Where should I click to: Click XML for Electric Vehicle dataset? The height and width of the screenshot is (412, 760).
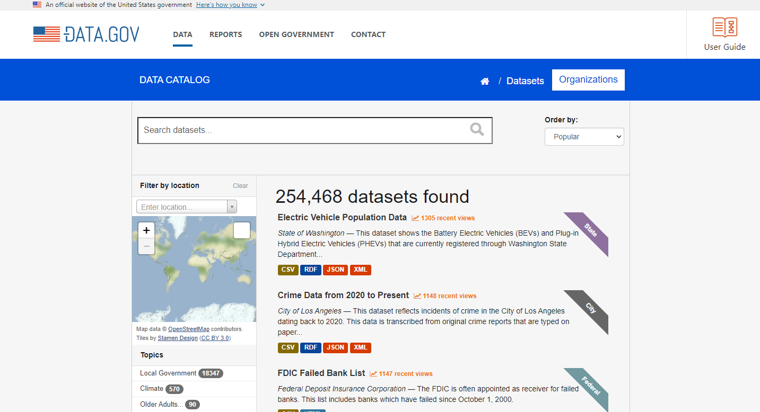tap(360, 270)
